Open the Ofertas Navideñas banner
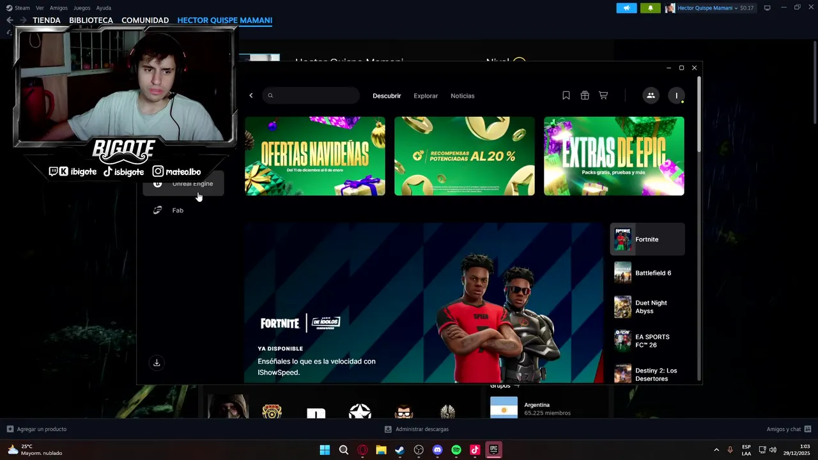 click(x=315, y=156)
